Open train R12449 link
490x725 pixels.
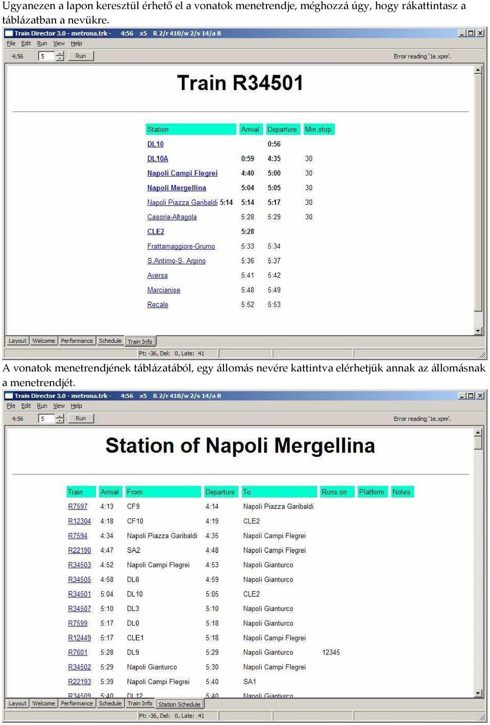coord(79,638)
